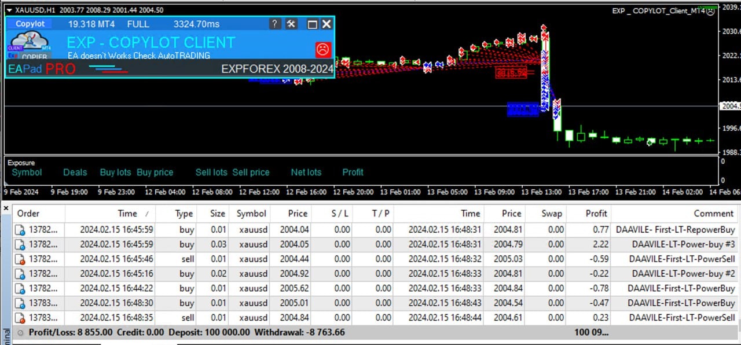Expand the Order column header
741x345 pixels.
[28, 213]
